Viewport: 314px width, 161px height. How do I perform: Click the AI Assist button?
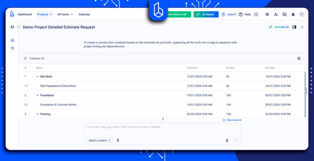point(206,14)
